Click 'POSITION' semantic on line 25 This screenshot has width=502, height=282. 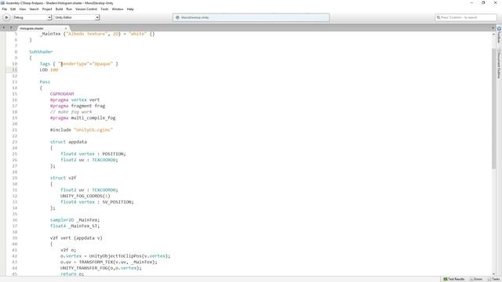coord(113,154)
